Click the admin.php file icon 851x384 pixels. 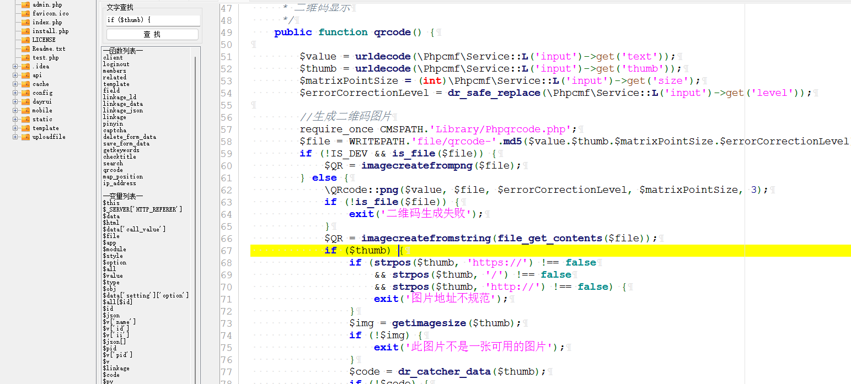click(x=24, y=4)
